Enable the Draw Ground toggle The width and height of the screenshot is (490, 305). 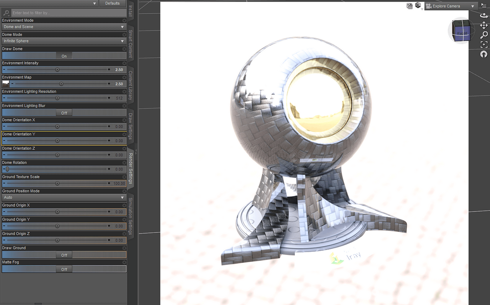point(64,255)
